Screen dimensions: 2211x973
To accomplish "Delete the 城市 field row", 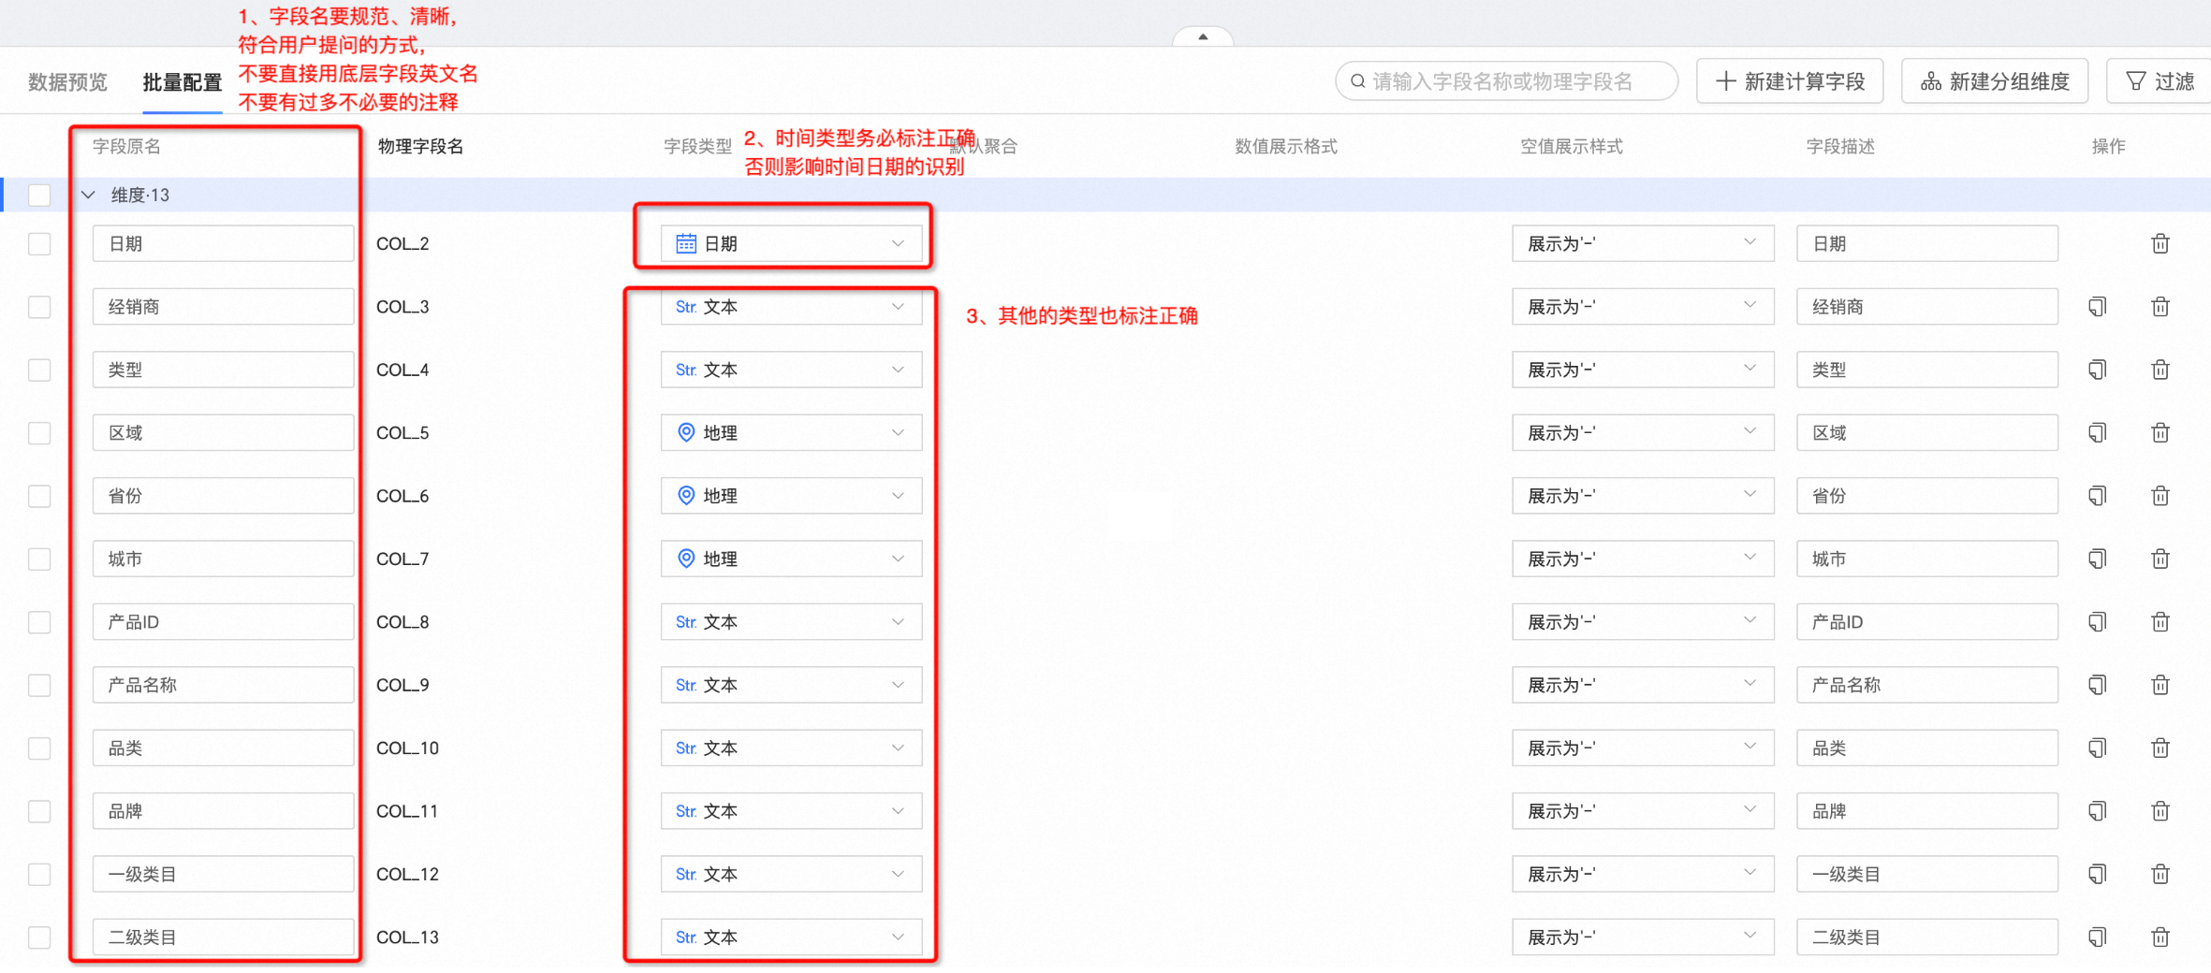I will point(2160,559).
